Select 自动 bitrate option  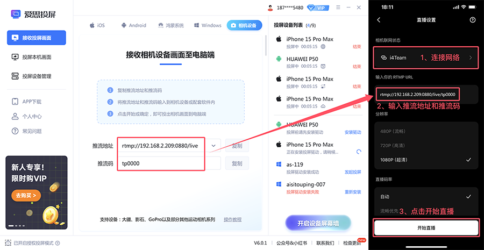coord(426,197)
